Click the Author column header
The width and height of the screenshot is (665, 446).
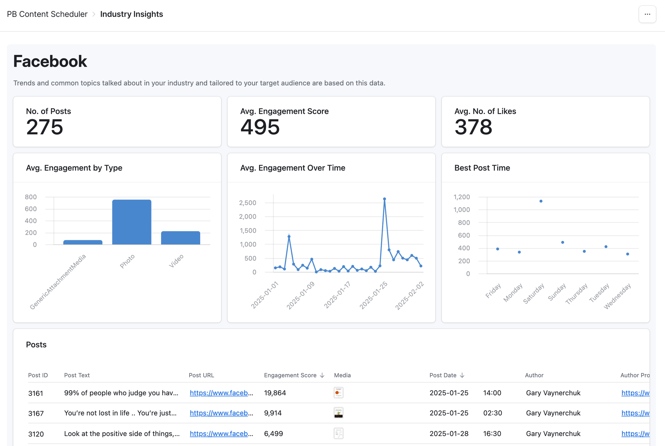(534, 375)
